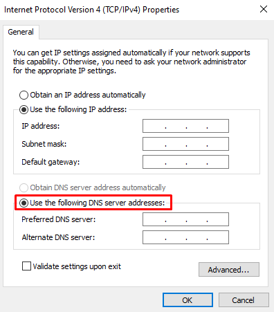274x312 pixels.
Task: Click Cancel to discard changes
Action: (x=244, y=300)
